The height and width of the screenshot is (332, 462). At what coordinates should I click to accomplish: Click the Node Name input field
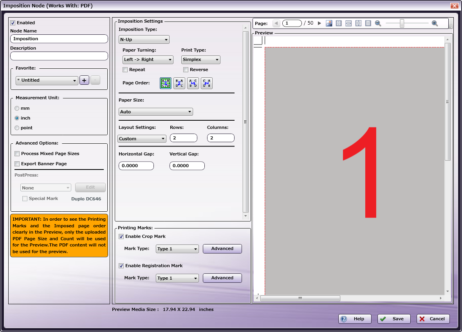pyautogui.click(x=59, y=39)
